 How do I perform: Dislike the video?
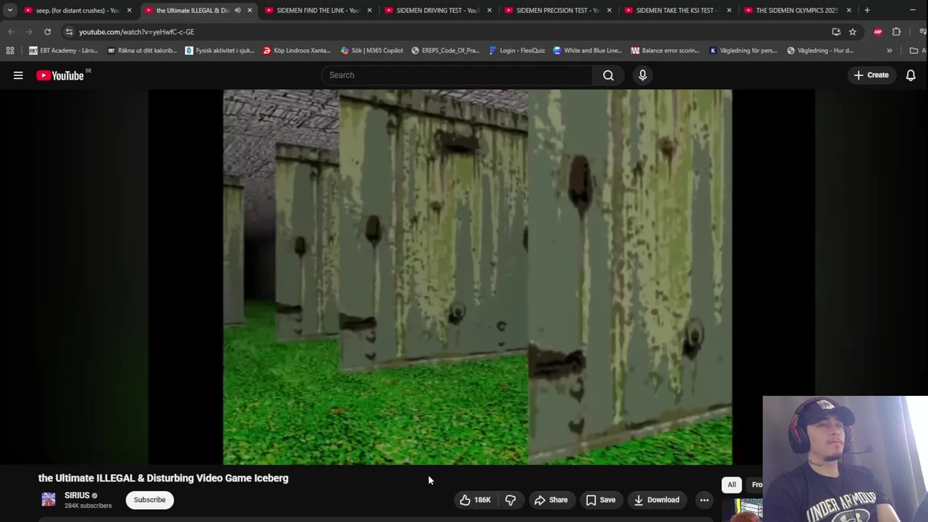(x=510, y=500)
